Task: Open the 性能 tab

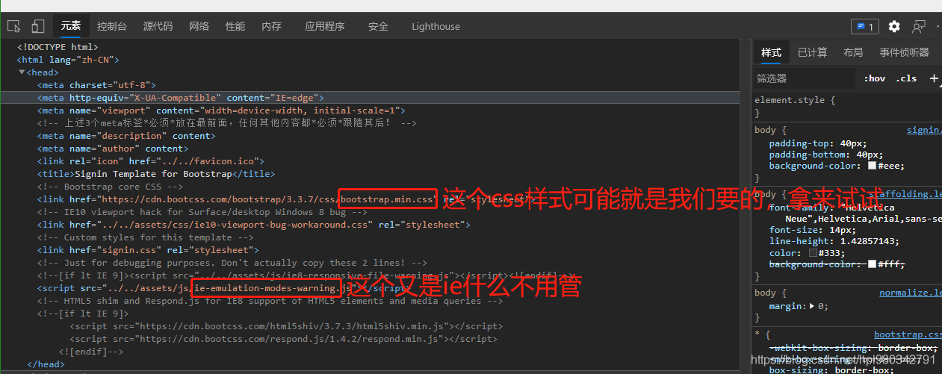Action: pyautogui.click(x=235, y=26)
